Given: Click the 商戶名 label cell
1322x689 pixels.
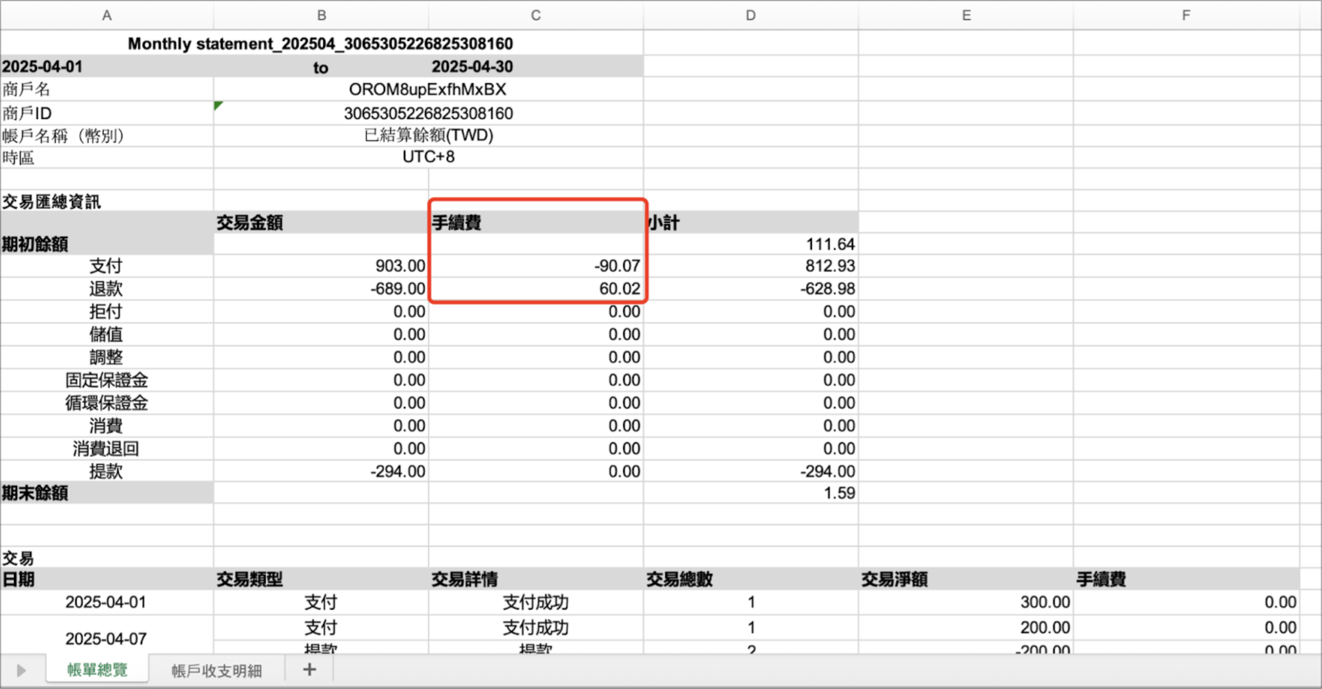Looking at the screenshot, I should 107,89.
